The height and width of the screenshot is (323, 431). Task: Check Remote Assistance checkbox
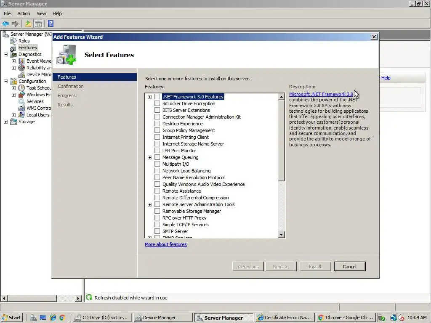click(157, 191)
